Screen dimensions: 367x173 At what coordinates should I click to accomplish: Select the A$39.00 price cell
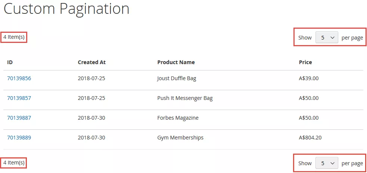click(309, 78)
